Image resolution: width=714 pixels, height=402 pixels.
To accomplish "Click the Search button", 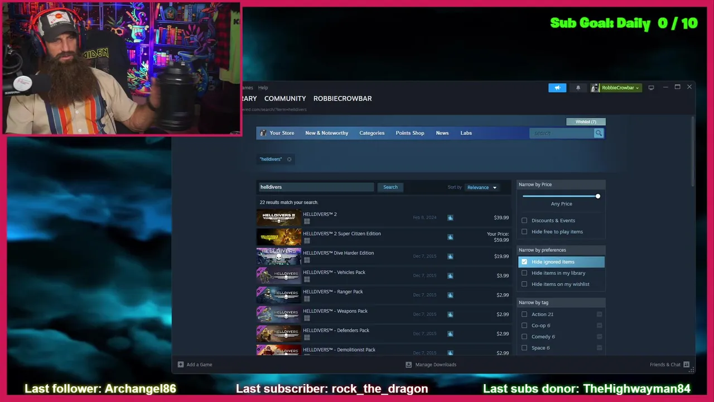I will pos(390,187).
